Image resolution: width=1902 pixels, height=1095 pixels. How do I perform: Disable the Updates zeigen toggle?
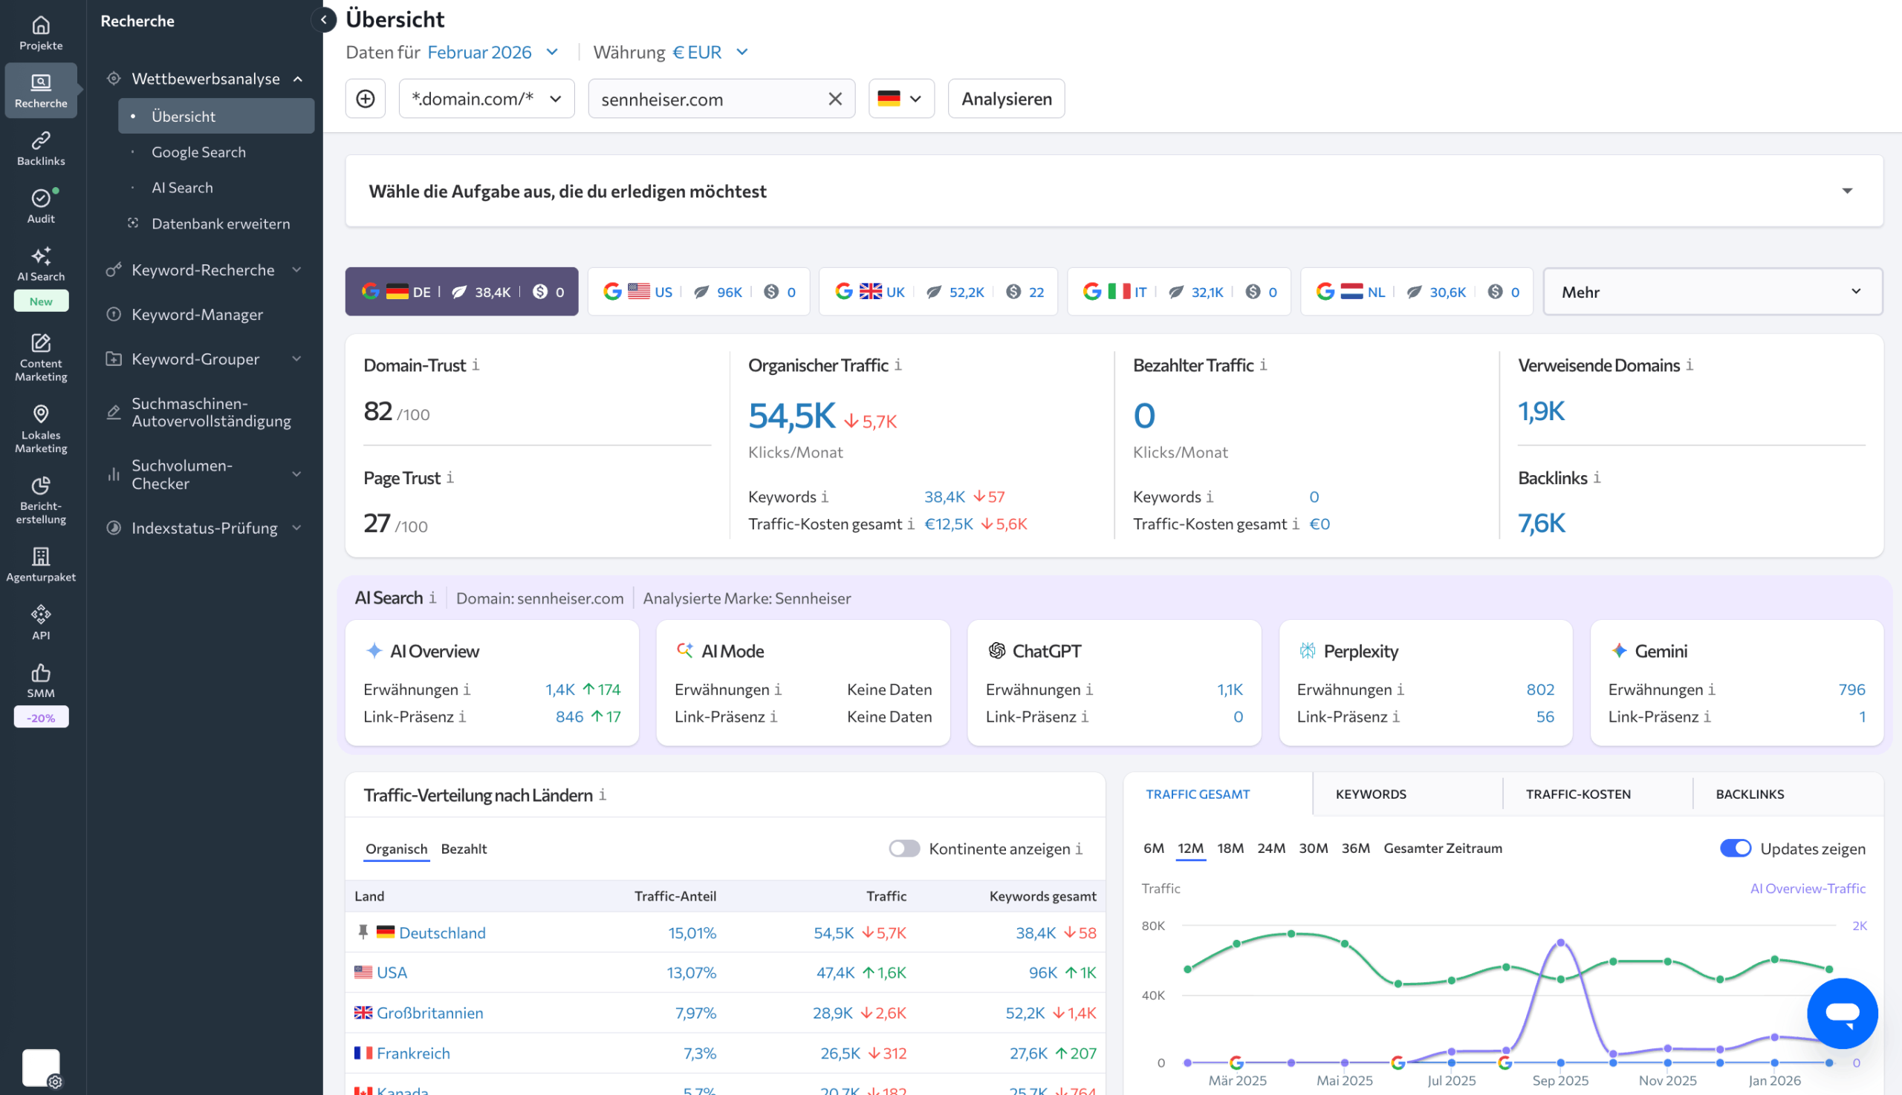click(1734, 849)
